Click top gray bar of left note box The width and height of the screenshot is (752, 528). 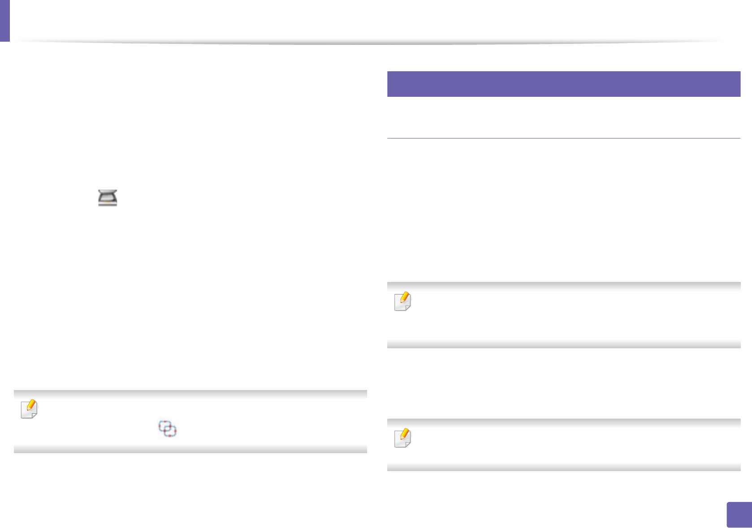[x=190, y=394]
